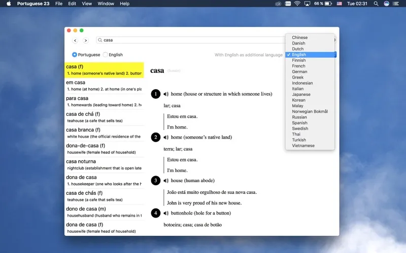Open the File menu

pyautogui.click(x=59, y=4)
